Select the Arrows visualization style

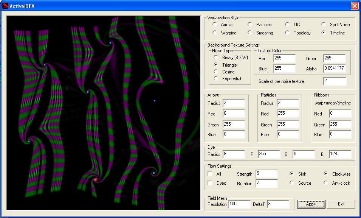click(215, 25)
